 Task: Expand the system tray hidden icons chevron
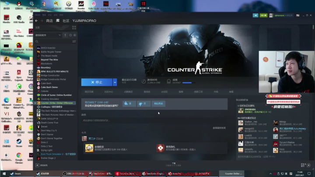tap(270, 173)
